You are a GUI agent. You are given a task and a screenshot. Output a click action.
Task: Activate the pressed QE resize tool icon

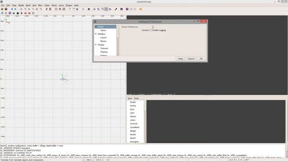106,9
